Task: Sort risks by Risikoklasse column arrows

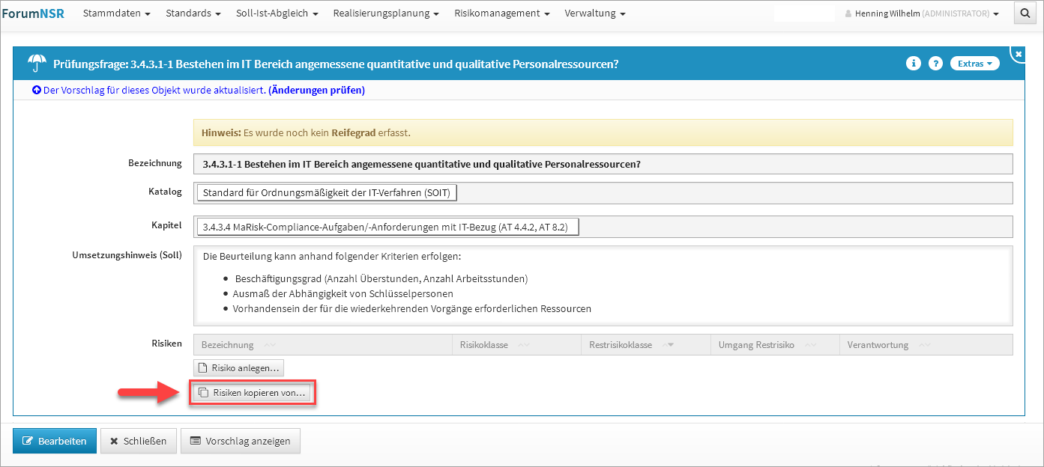Action: [524, 345]
